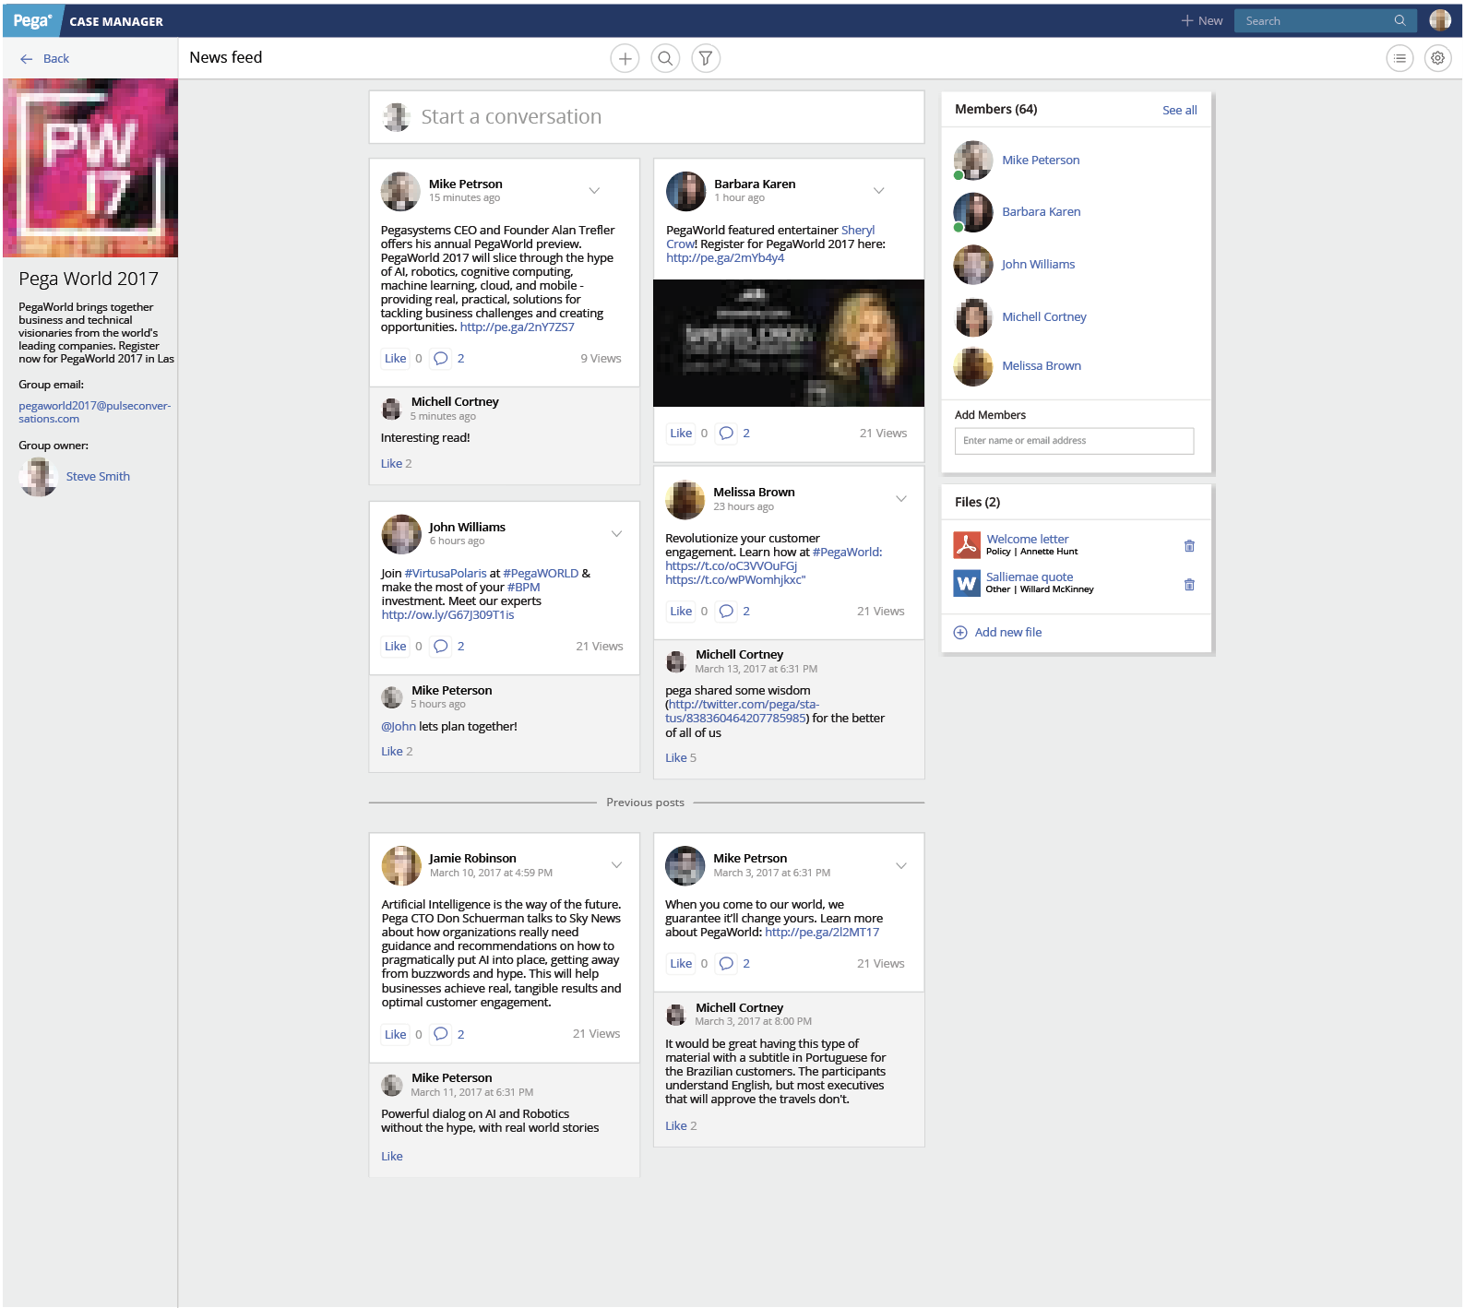1465x1308 pixels.
Task: Like Melissa Brown's post
Action: [x=681, y=612]
